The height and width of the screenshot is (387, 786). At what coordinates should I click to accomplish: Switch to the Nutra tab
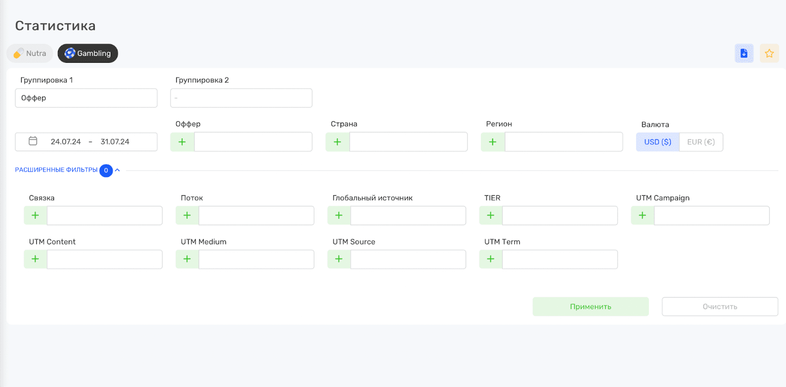[x=30, y=53]
